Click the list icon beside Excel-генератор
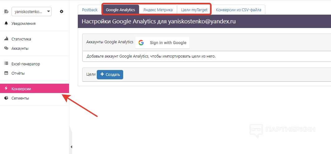Screen dimensions: 331x154 click(x=6, y=64)
